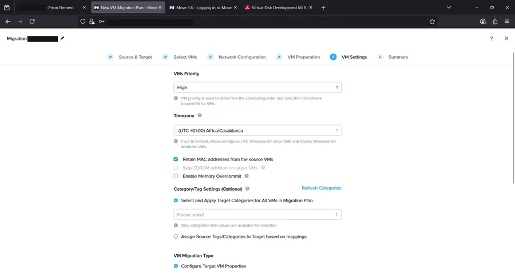This screenshot has height=273, width=515.
Task: Go to the VM Preparation step
Action: (x=303, y=57)
